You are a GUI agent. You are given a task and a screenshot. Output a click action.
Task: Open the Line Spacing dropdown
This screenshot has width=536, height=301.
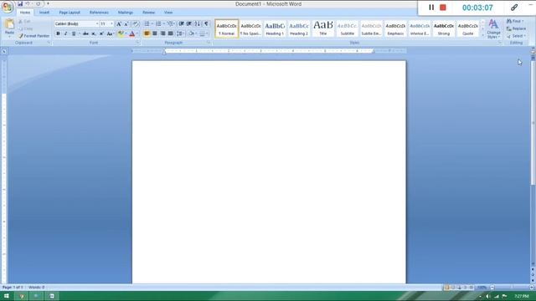(180, 33)
